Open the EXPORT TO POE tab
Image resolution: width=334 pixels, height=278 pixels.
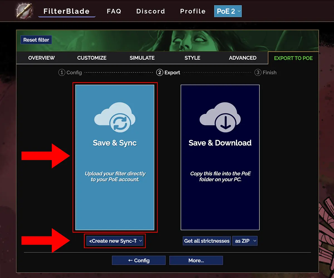(x=293, y=58)
